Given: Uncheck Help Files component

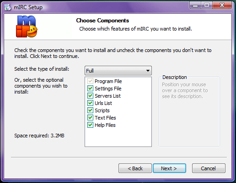Looking at the screenshot, I should (x=90, y=125).
